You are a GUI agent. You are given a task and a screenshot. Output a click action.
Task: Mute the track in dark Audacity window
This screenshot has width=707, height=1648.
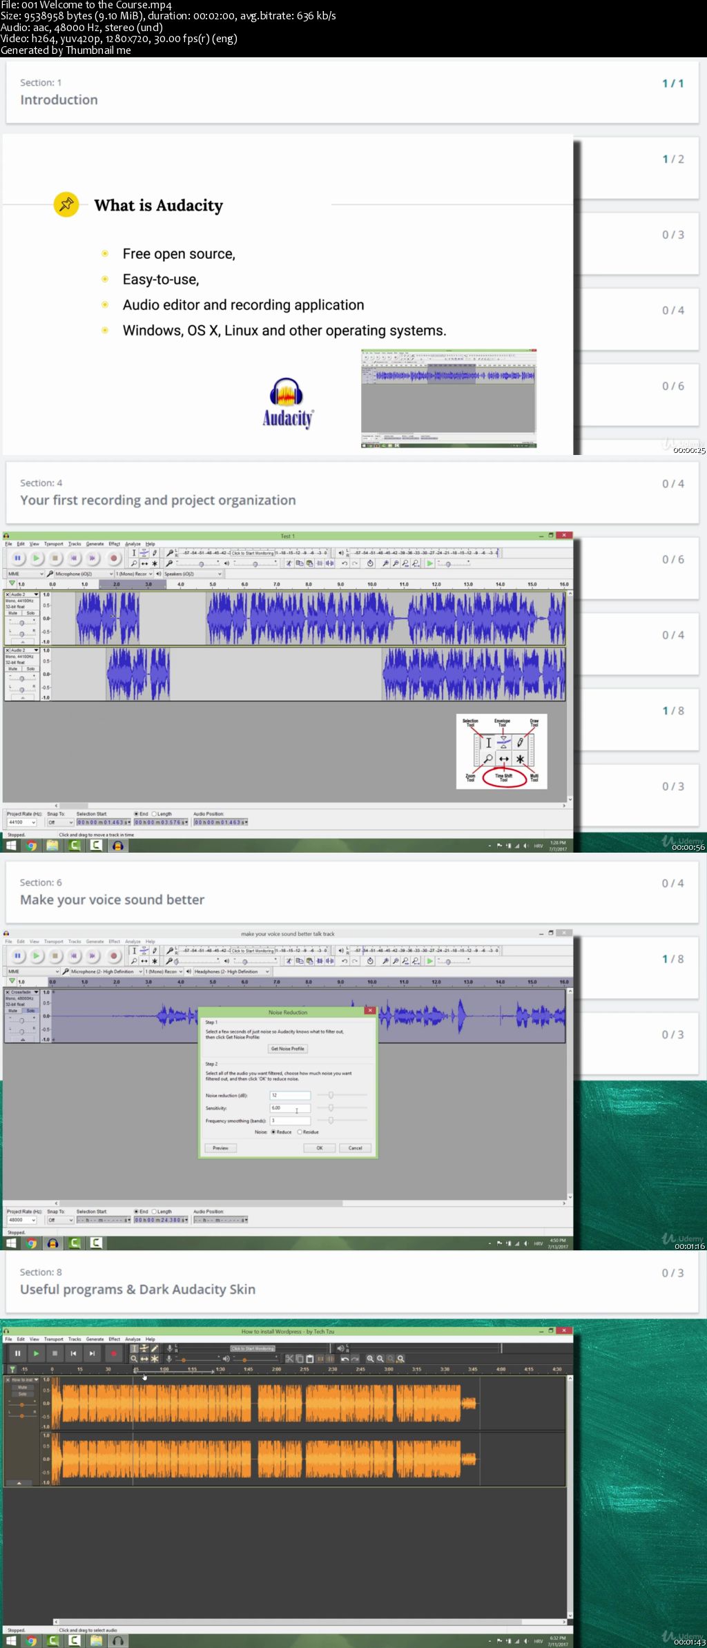22,1387
